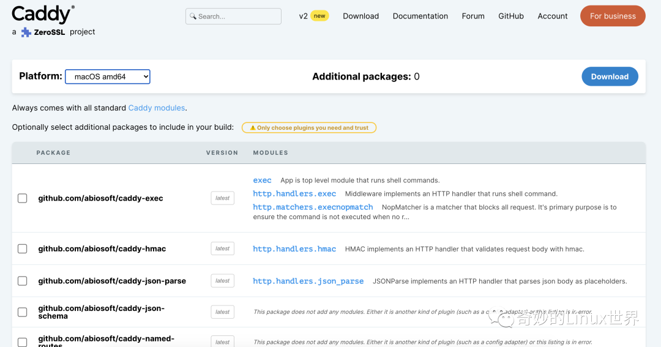Enable the caddy-hmac package checkbox
The height and width of the screenshot is (347, 661).
[x=23, y=248]
